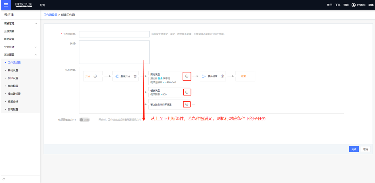Select 工作流设置 in sidebar
The height and width of the screenshot is (183, 375).
pos(14,63)
